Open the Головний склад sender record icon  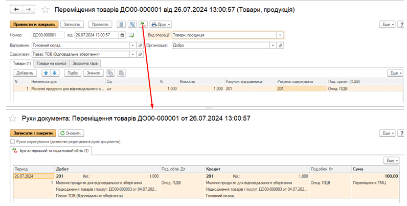140,45
